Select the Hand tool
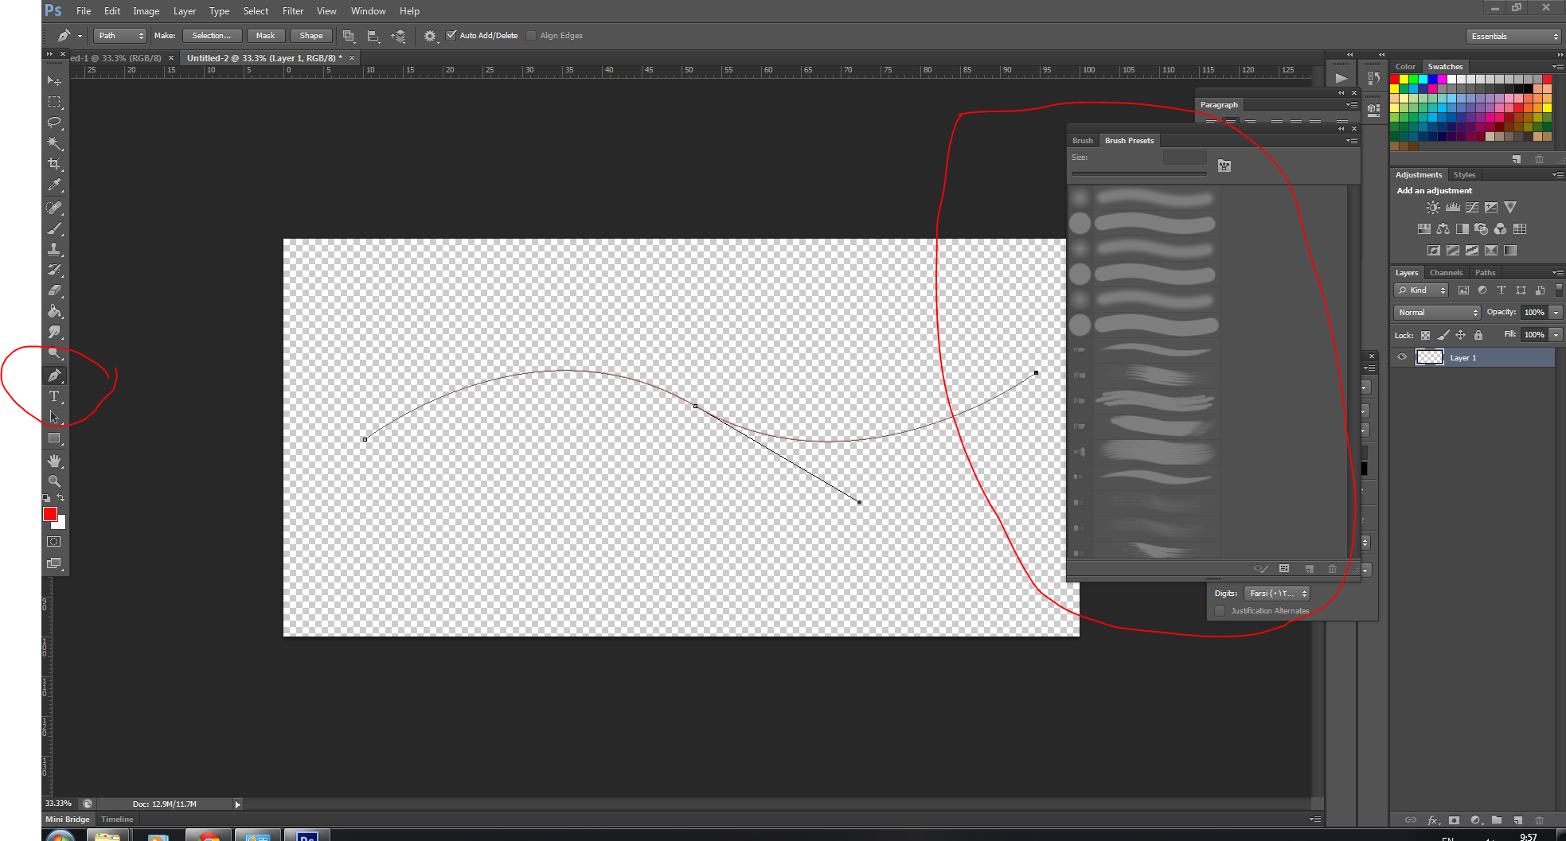The width and height of the screenshot is (1566, 841). [54, 461]
